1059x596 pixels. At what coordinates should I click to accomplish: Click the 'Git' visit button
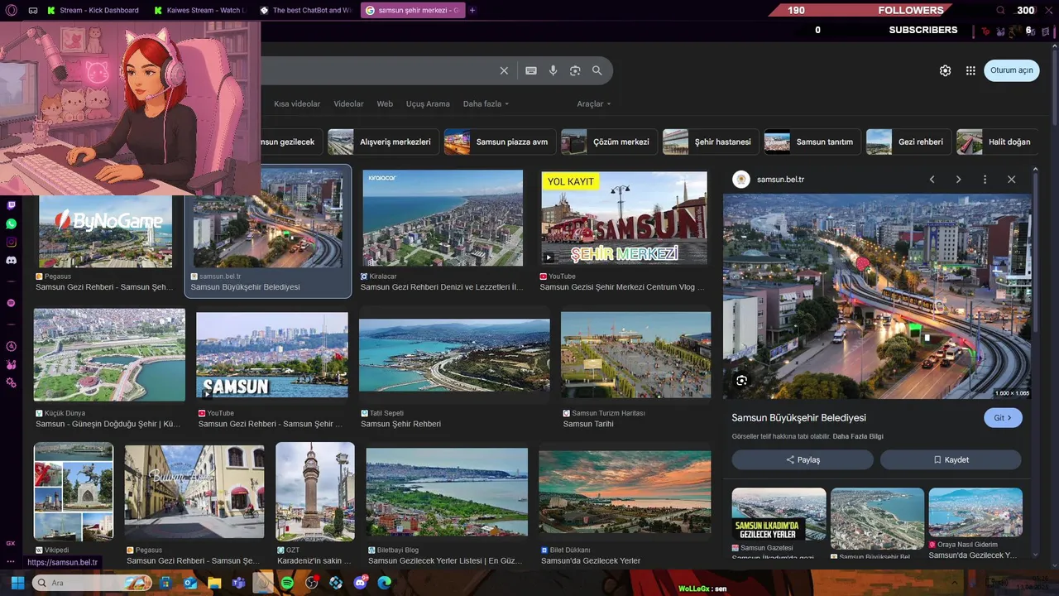point(1003,418)
